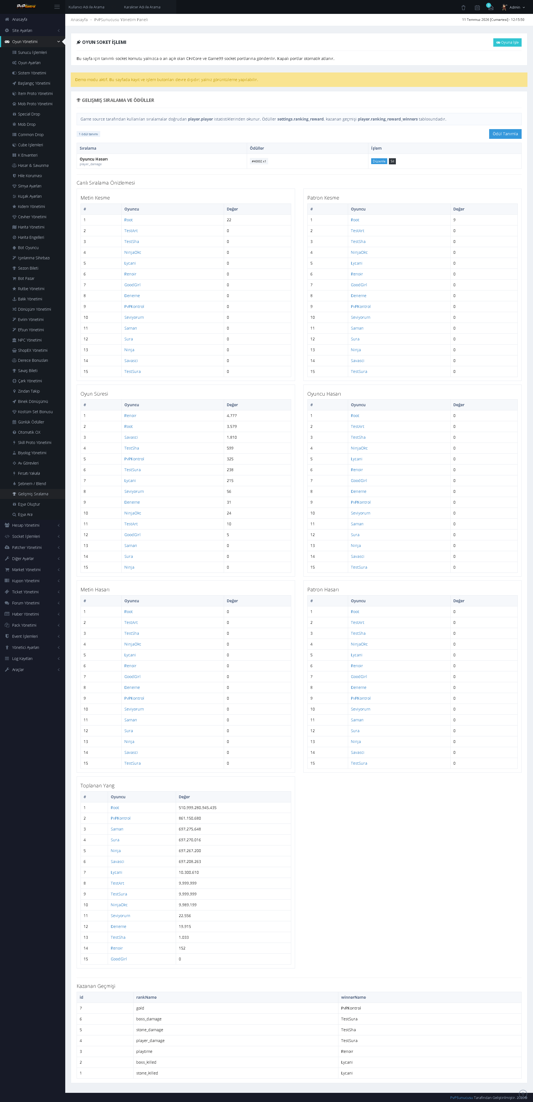Click Düzenle for Oyuncu Hasarı reward

(379, 161)
